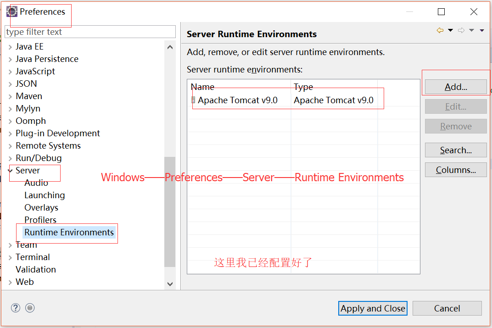Expand the Oomph tree node
492x328 pixels.
point(10,122)
